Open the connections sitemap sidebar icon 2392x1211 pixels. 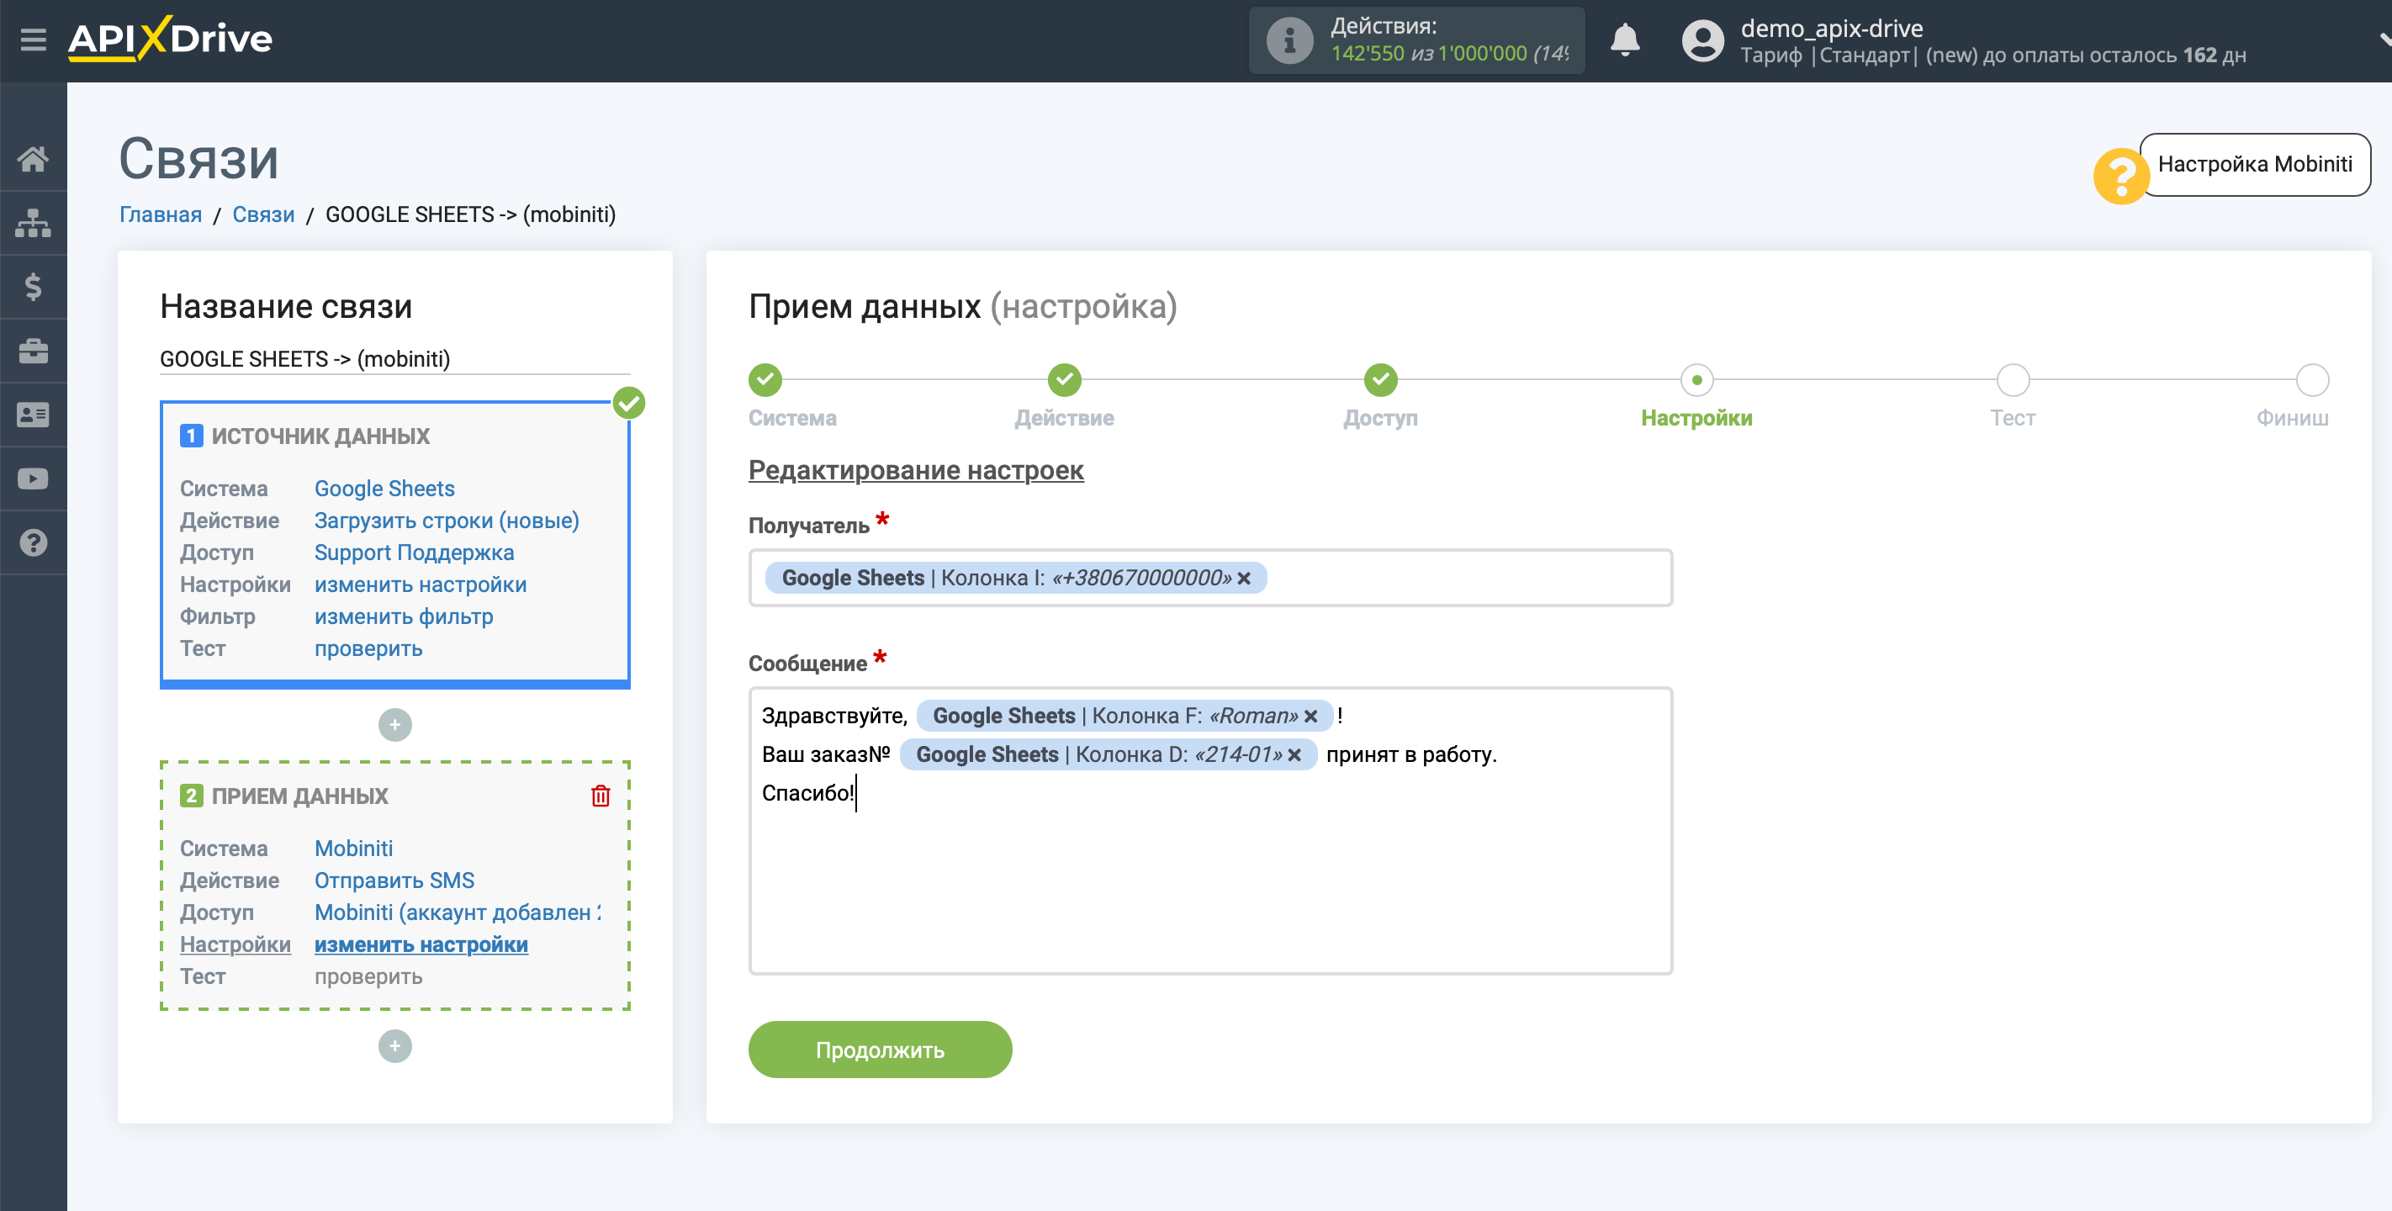34,223
